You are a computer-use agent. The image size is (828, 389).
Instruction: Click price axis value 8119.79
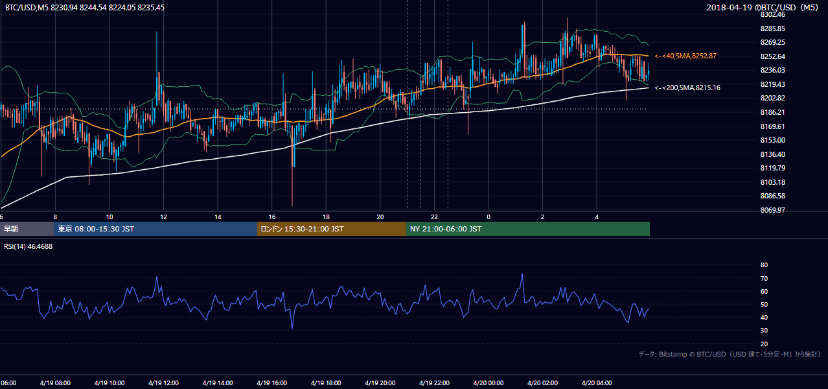772,168
